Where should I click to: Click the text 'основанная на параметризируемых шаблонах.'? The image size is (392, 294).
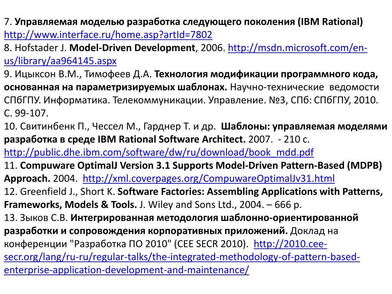[116, 87]
